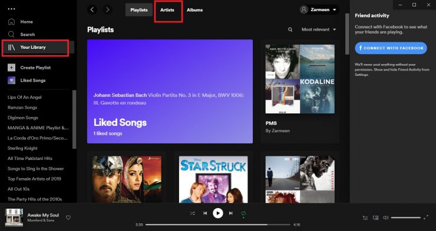Enter full screen mode icon
436x231 pixels.
coord(426,217)
